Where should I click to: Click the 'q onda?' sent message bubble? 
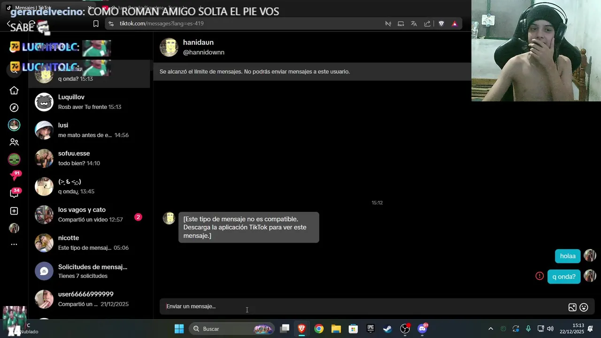click(x=564, y=277)
